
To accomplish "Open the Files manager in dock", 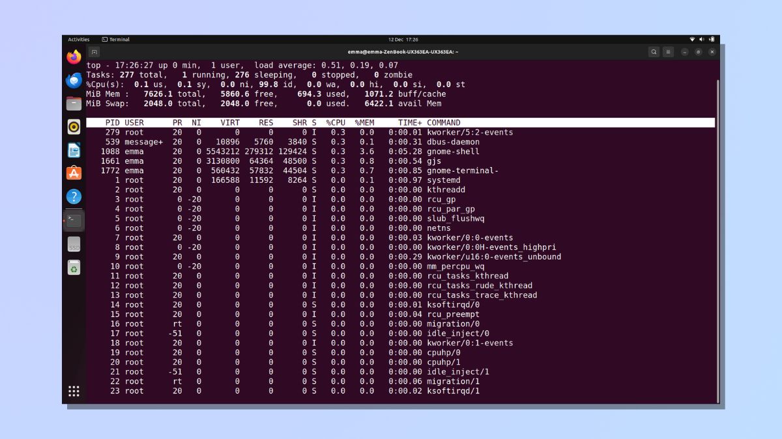I will (x=74, y=103).
